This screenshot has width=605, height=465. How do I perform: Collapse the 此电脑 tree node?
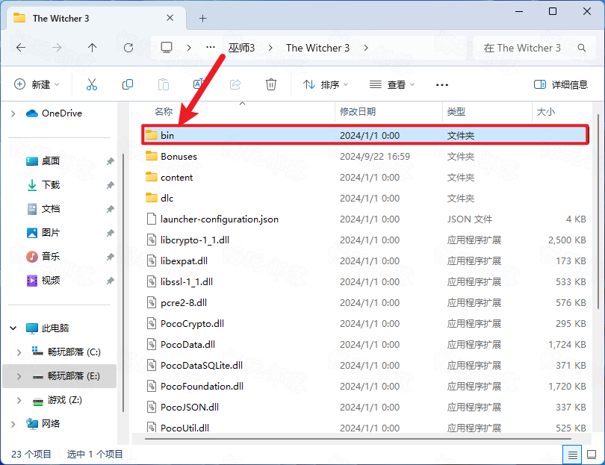pyautogui.click(x=13, y=328)
